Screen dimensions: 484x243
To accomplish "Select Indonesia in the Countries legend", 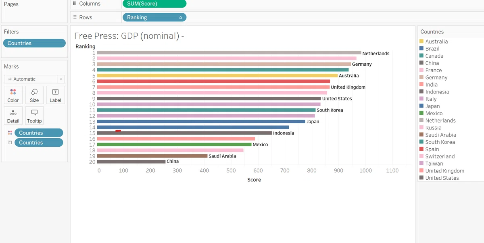I will (437, 92).
